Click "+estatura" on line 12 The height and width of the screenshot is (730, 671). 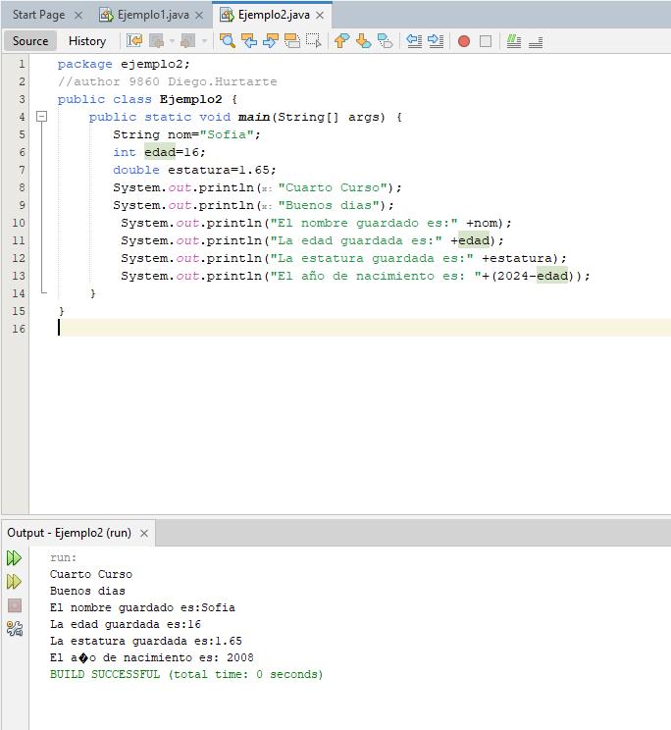click(517, 258)
